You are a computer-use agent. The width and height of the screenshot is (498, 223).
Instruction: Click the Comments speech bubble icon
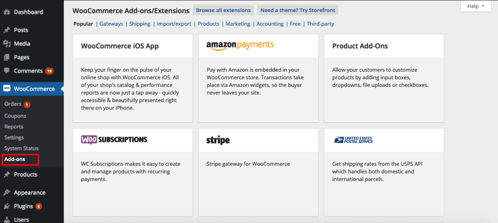click(x=7, y=71)
